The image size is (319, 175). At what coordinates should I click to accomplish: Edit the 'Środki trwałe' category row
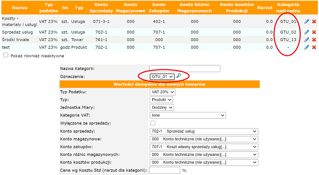coord(307,40)
